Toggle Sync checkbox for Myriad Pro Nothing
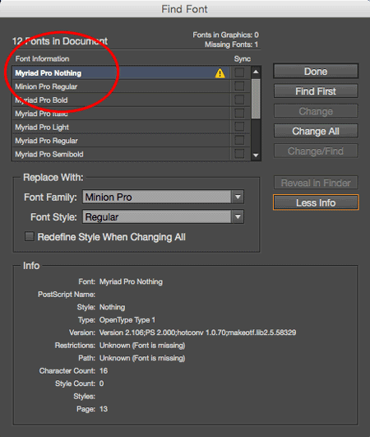Image resolution: width=370 pixels, height=437 pixels. (239, 72)
